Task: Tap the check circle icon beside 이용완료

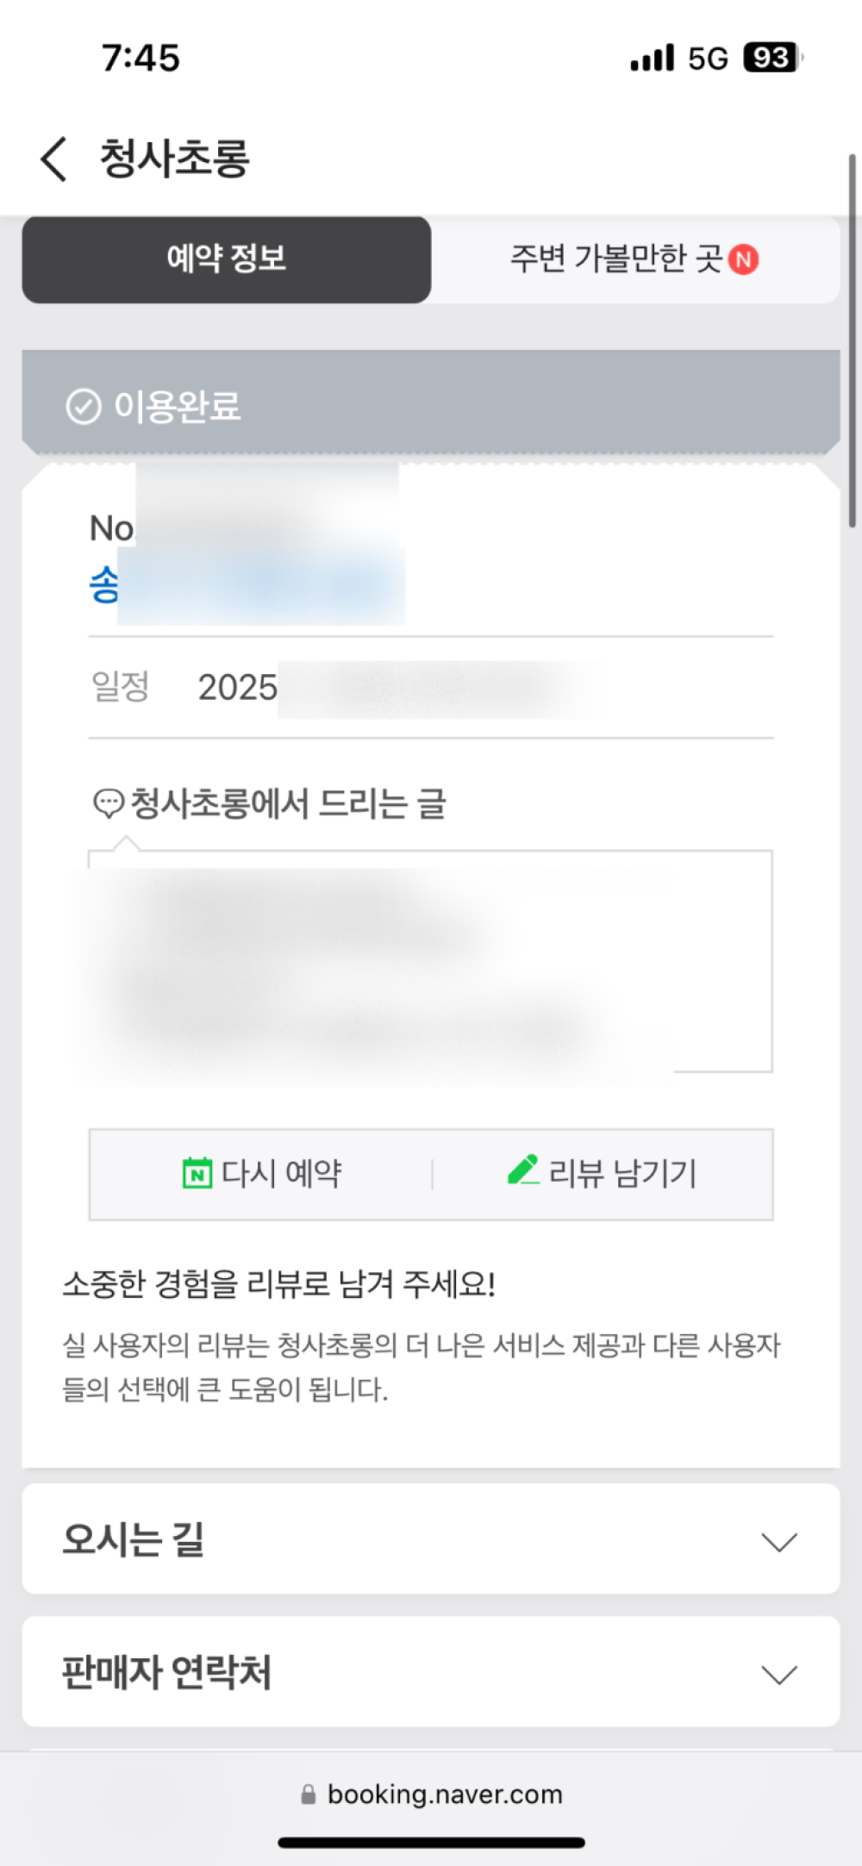Action: (x=84, y=407)
